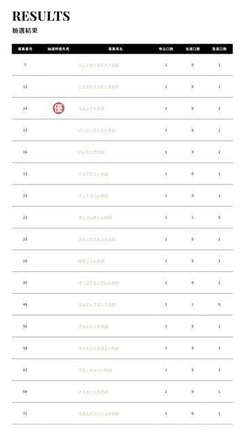Open the horse name link in row 15
The height and width of the screenshot is (434, 248).
[x=97, y=130]
